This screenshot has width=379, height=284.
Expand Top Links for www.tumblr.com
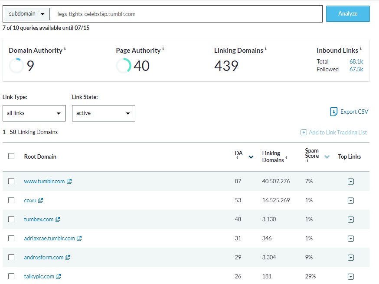(351, 182)
